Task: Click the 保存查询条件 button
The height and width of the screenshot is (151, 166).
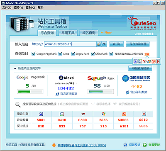Action: click(x=138, y=44)
